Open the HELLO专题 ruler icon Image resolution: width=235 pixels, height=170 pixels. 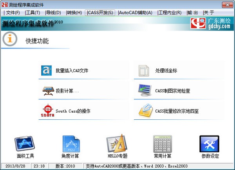[117, 143]
